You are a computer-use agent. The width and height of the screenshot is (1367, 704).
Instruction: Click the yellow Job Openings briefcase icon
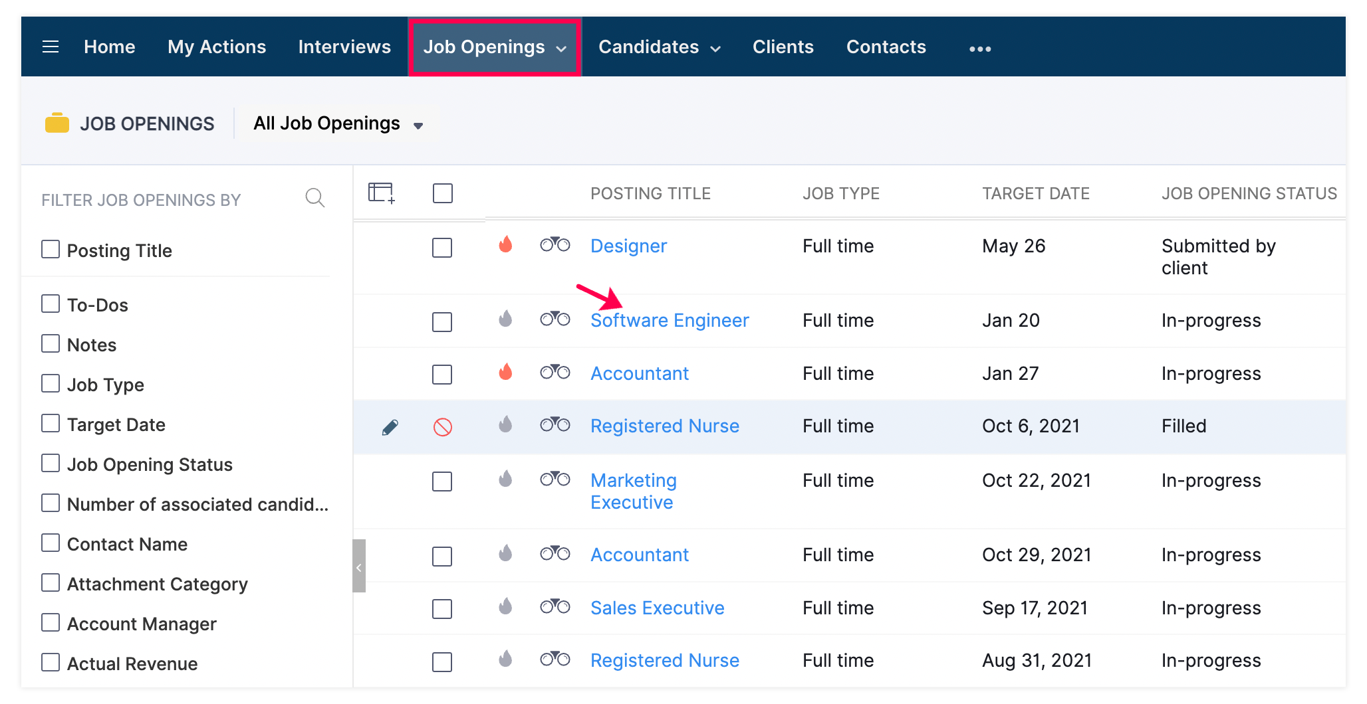coord(57,124)
